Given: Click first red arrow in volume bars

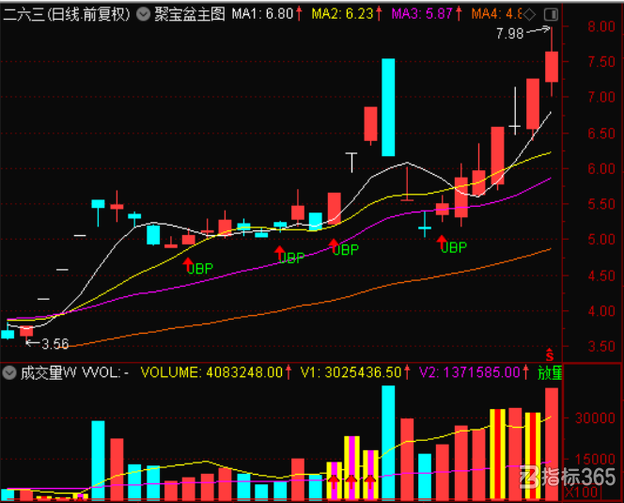Looking at the screenshot, I should click(x=334, y=482).
